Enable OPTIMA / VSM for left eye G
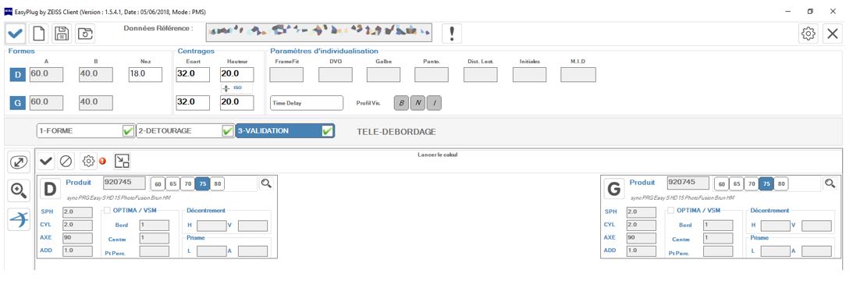853x288 pixels. tap(671, 211)
